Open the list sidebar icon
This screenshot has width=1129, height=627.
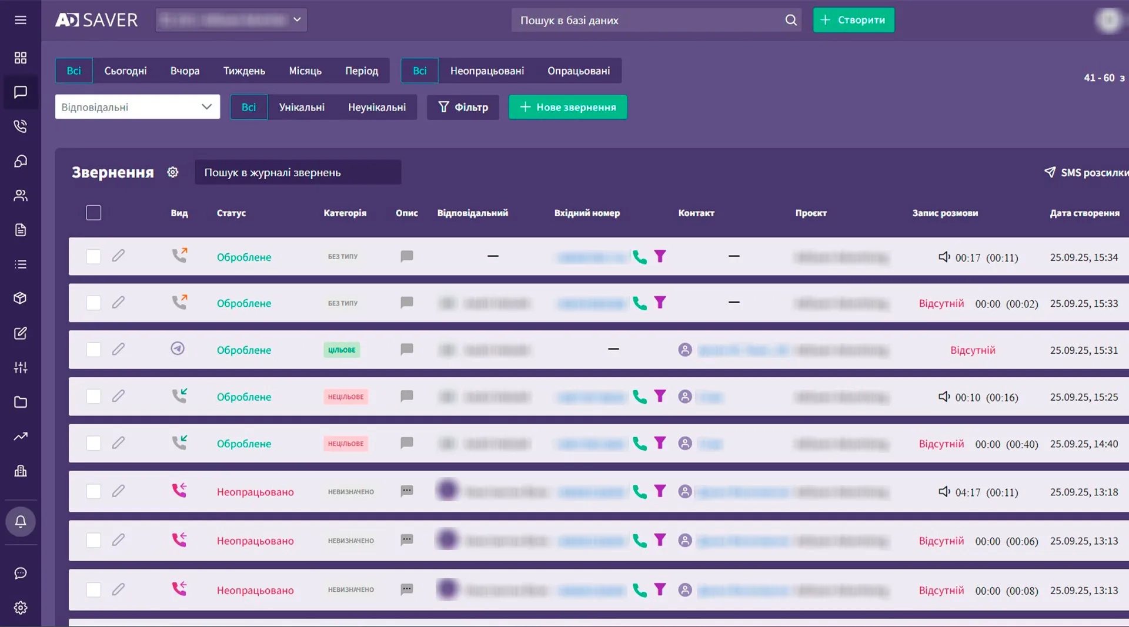coord(21,264)
